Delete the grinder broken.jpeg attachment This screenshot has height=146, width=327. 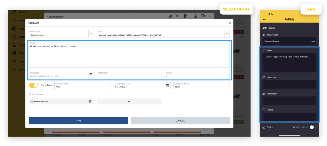click(90, 102)
